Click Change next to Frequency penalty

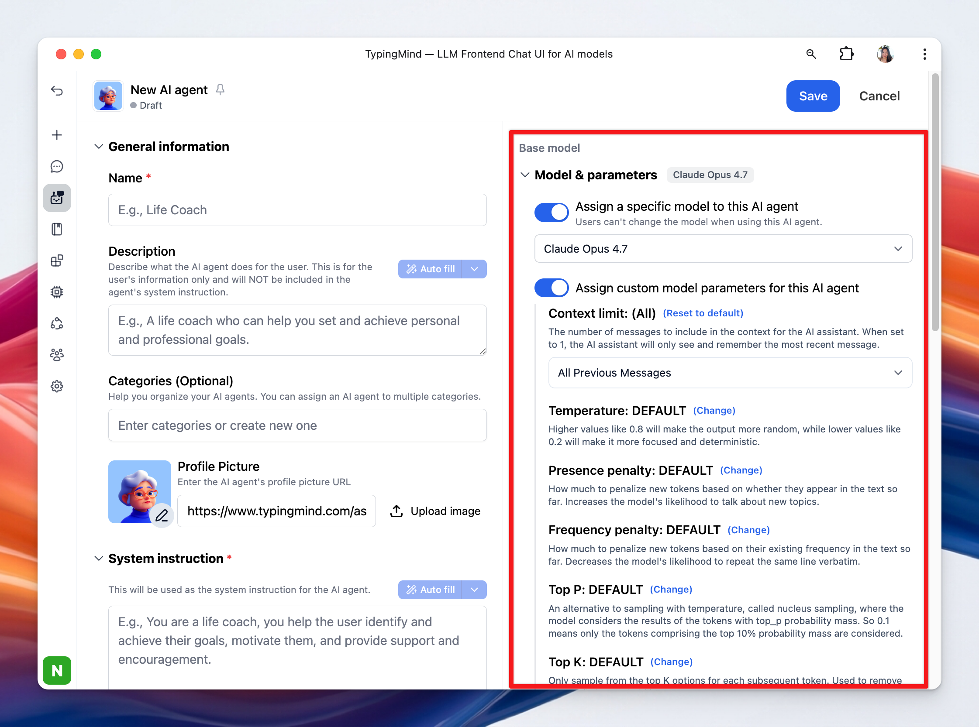(x=749, y=530)
